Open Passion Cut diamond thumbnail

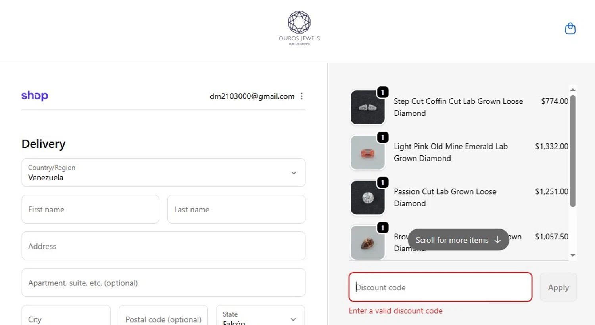tap(368, 198)
